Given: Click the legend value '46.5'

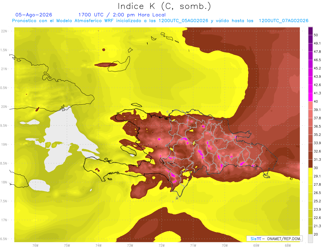Looking at the screenshot, I should [x=317, y=60].
